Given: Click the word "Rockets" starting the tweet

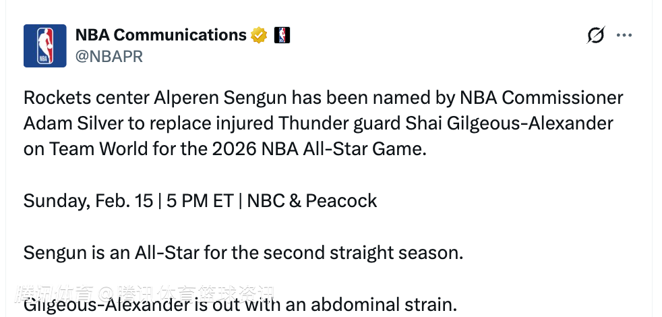Looking at the screenshot, I should point(55,98).
